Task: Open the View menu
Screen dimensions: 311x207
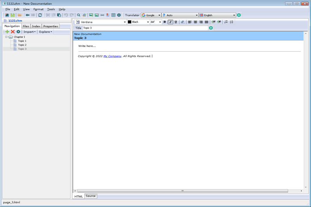Action: [x=26, y=9]
